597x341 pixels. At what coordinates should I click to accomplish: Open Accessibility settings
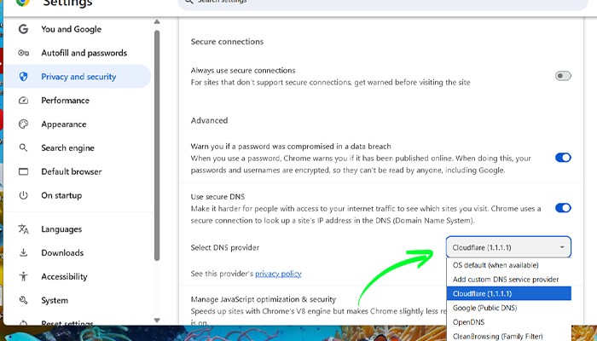(x=64, y=276)
